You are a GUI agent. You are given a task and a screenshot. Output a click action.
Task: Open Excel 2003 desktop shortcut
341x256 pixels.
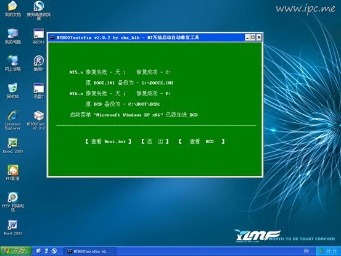click(12, 146)
